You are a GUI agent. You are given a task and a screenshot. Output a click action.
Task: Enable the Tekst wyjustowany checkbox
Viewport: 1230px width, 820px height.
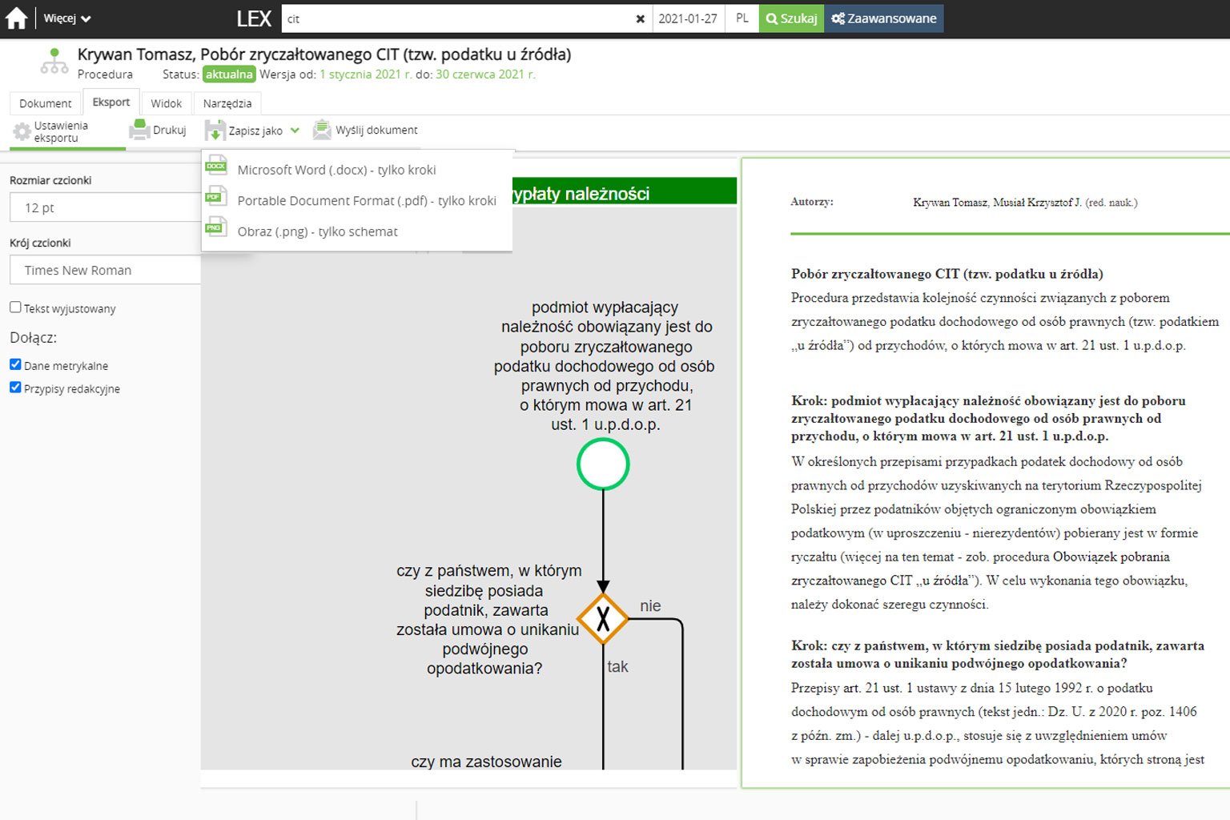tap(15, 307)
